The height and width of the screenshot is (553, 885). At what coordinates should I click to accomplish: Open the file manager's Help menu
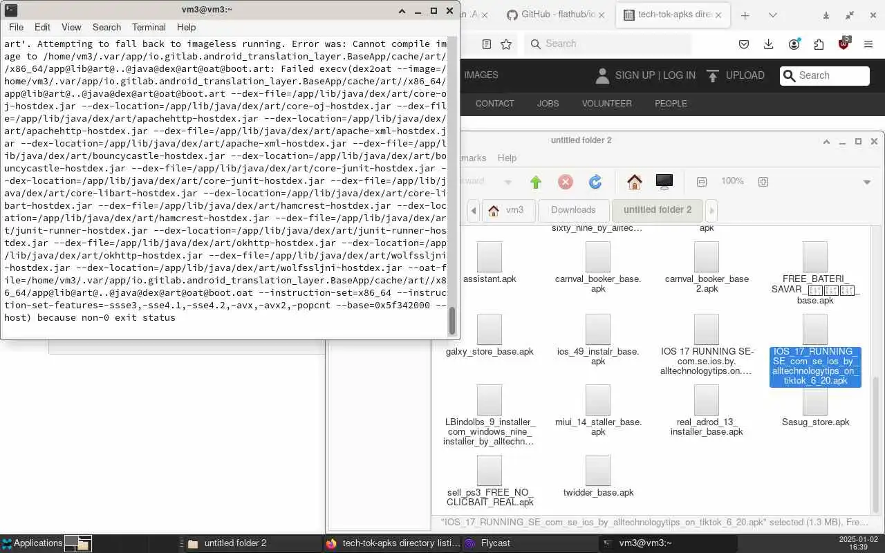click(x=507, y=158)
